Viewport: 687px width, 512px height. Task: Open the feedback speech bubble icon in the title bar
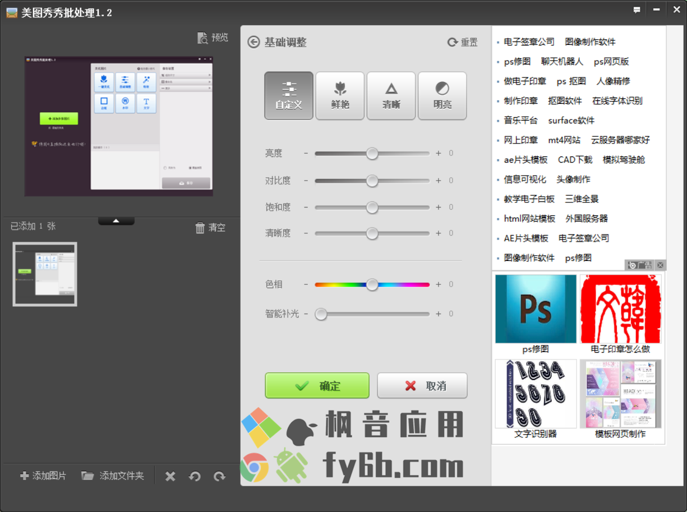tap(637, 10)
